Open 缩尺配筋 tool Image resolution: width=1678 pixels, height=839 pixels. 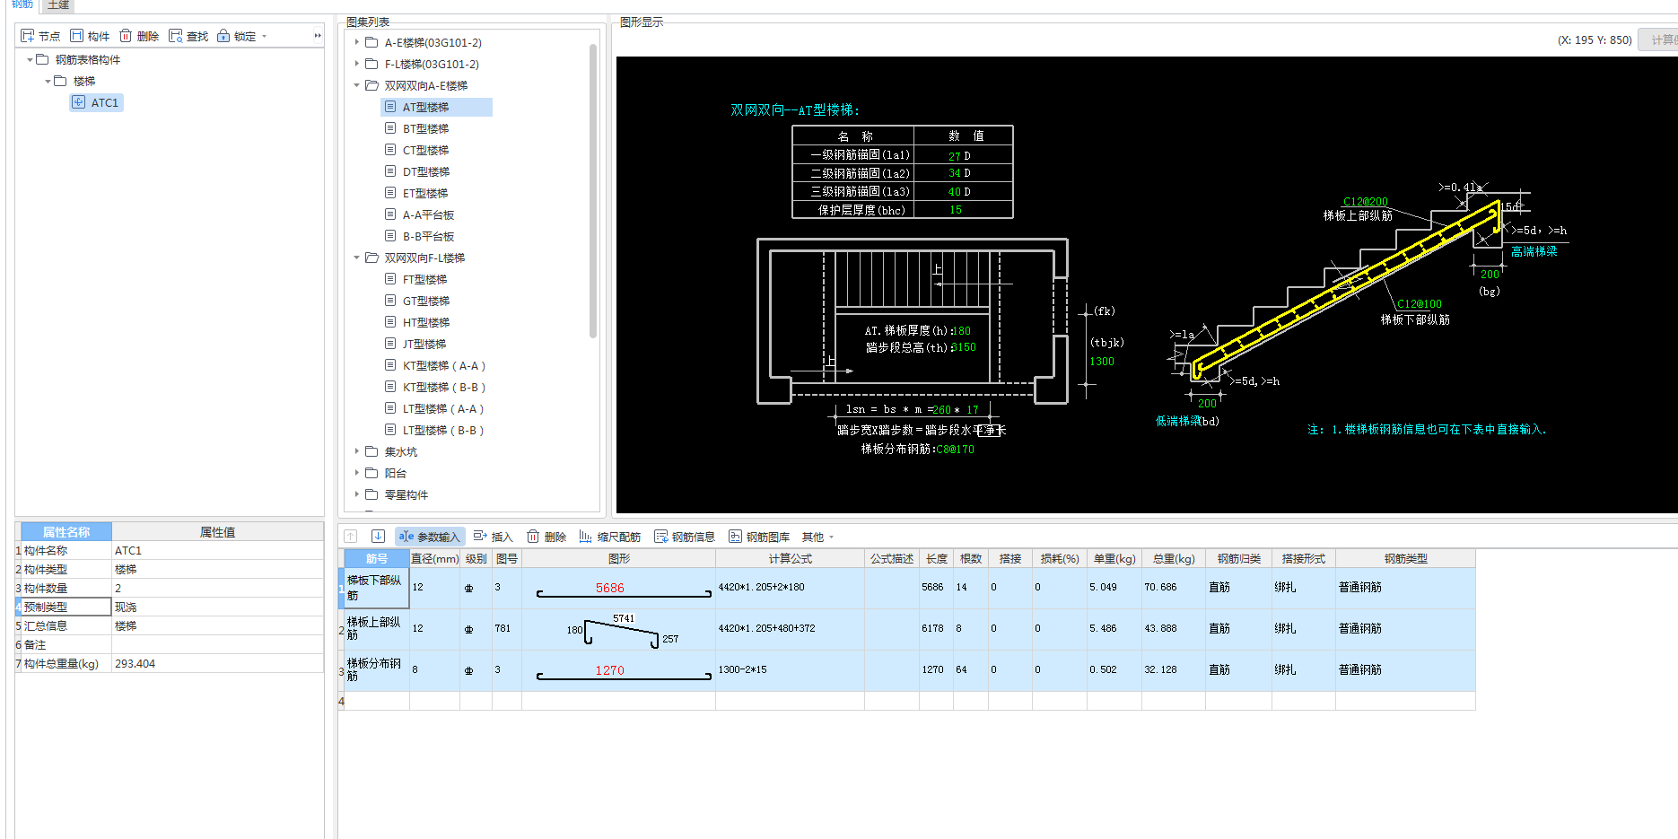click(609, 537)
